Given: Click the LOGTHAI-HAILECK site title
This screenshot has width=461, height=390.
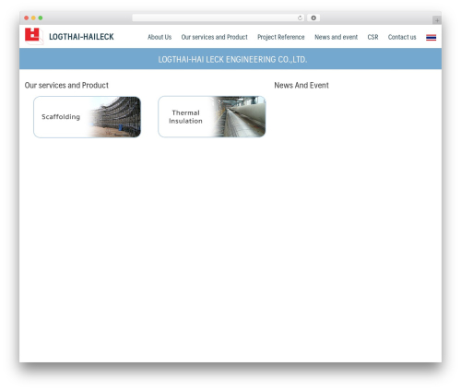Looking at the screenshot, I should click(81, 37).
